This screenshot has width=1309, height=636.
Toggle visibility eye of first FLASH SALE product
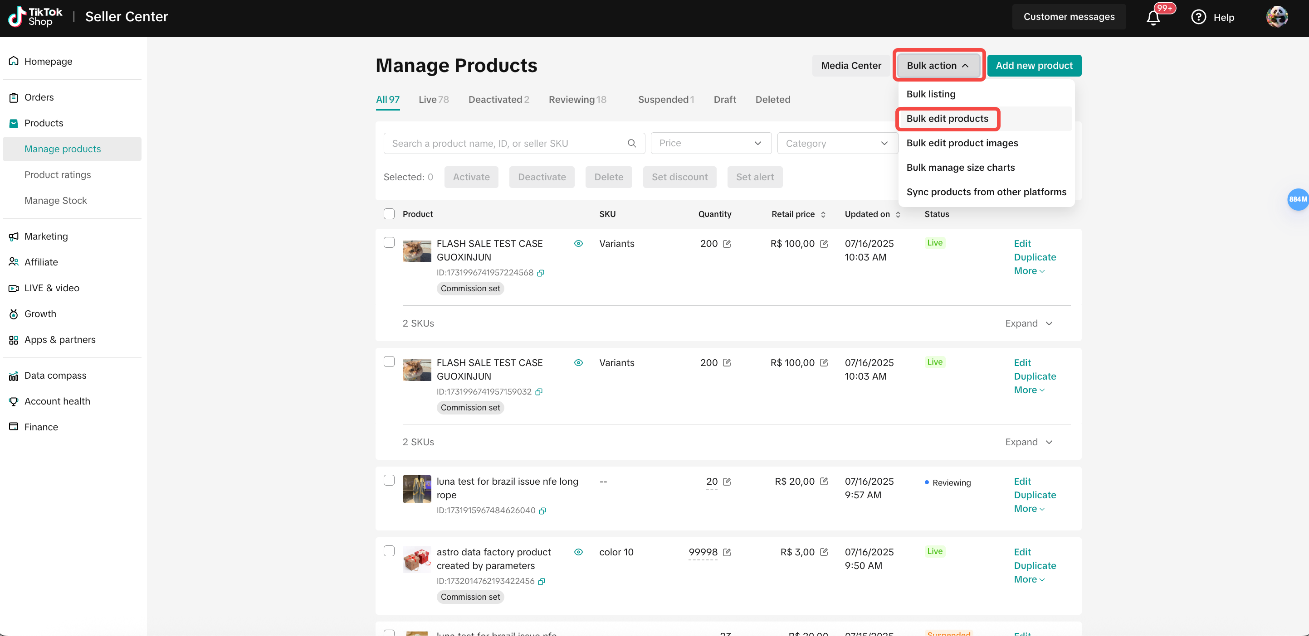(x=578, y=244)
